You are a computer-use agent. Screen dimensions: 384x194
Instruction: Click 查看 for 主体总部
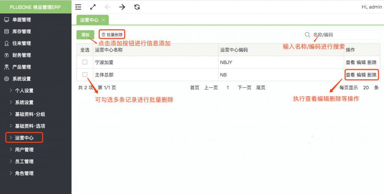click(x=350, y=75)
